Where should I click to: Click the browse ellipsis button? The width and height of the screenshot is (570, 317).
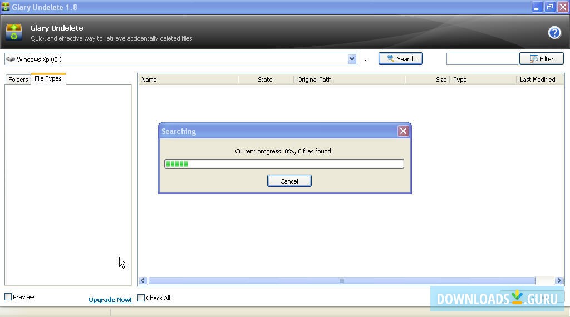pyautogui.click(x=363, y=60)
